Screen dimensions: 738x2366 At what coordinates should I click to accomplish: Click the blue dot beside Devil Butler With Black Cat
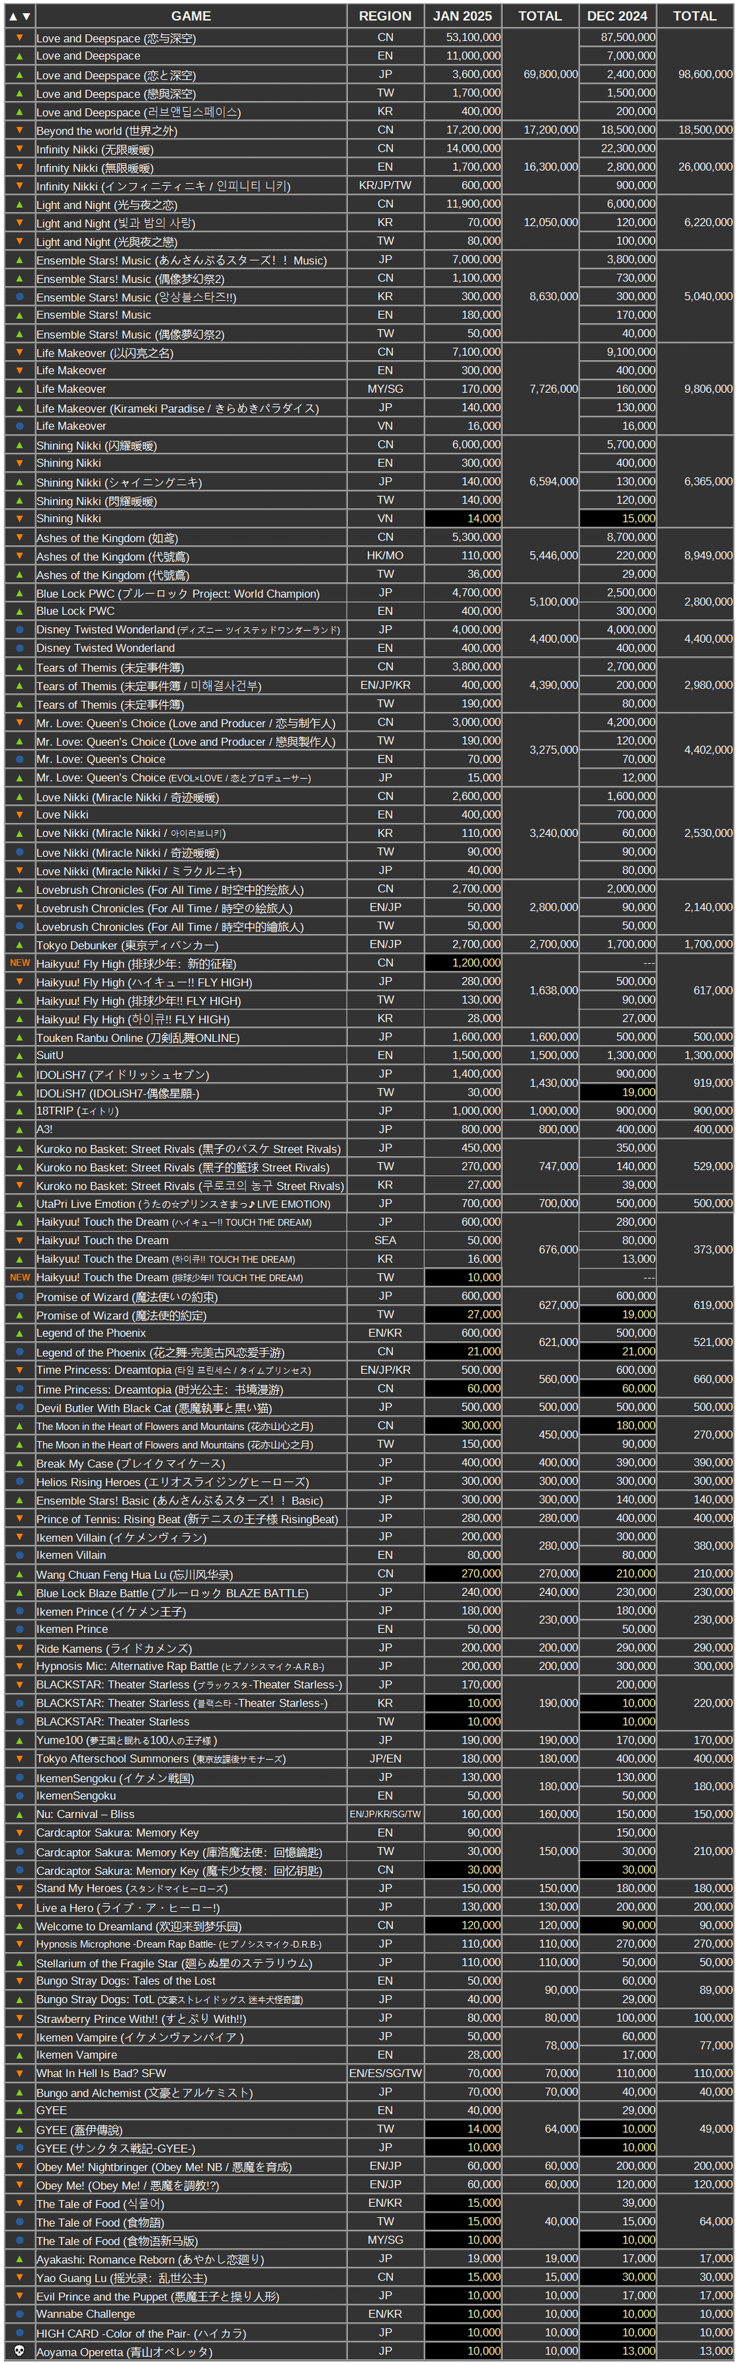(19, 1407)
